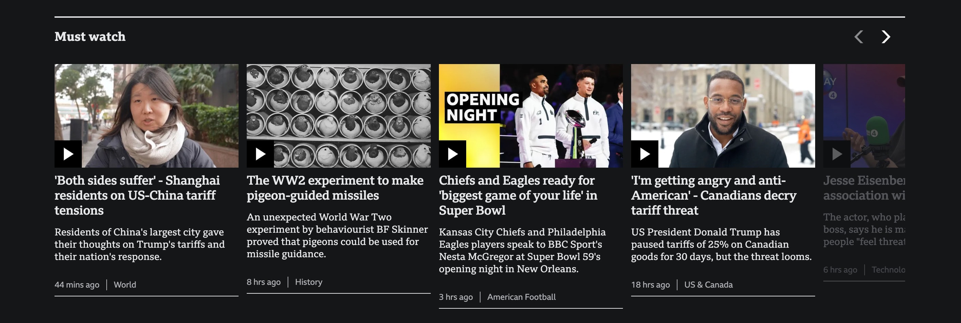Image resolution: width=961 pixels, height=323 pixels.
Task: Click the back chevron in the carousel
Action: [859, 36]
